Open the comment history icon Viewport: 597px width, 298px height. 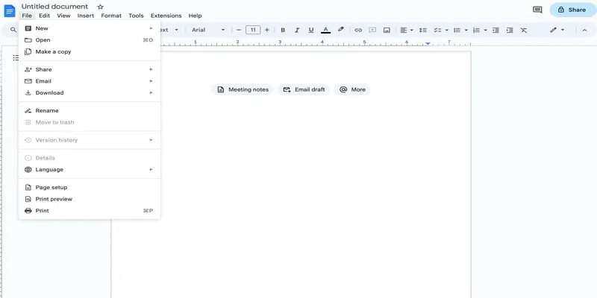click(x=537, y=10)
